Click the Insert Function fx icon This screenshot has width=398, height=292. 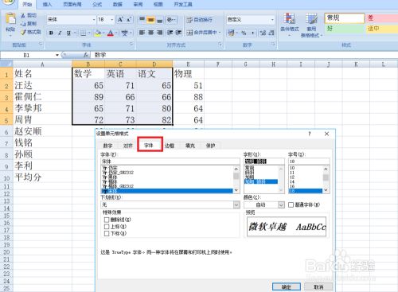click(x=85, y=55)
